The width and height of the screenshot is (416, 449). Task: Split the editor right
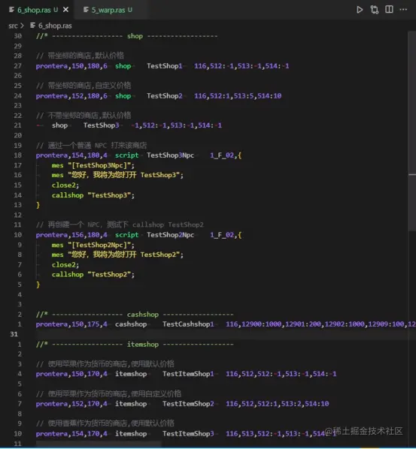coord(390,10)
